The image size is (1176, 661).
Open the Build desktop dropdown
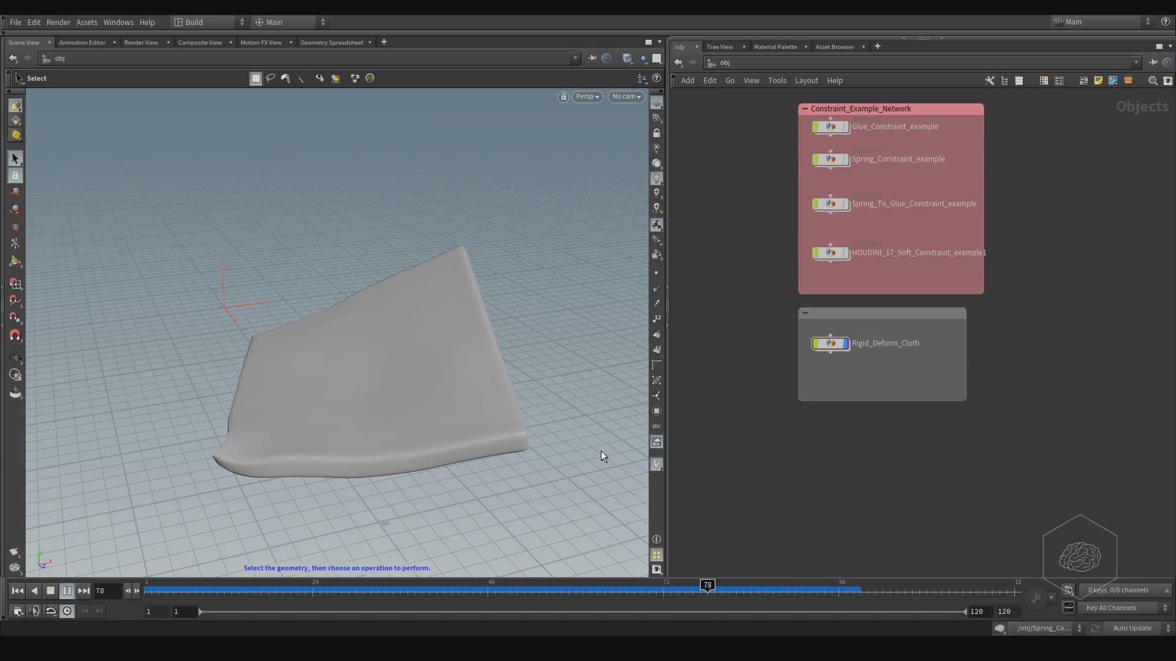click(x=202, y=22)
